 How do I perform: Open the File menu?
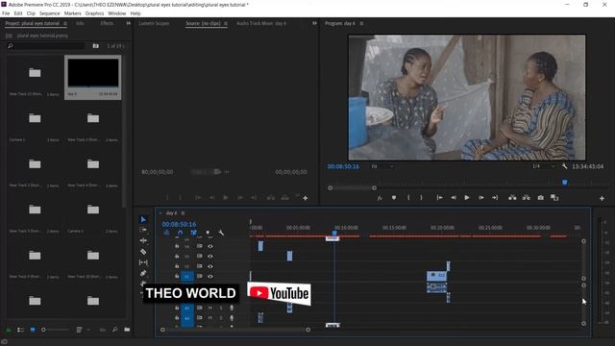pyautogui.click(x=6, y=13)
